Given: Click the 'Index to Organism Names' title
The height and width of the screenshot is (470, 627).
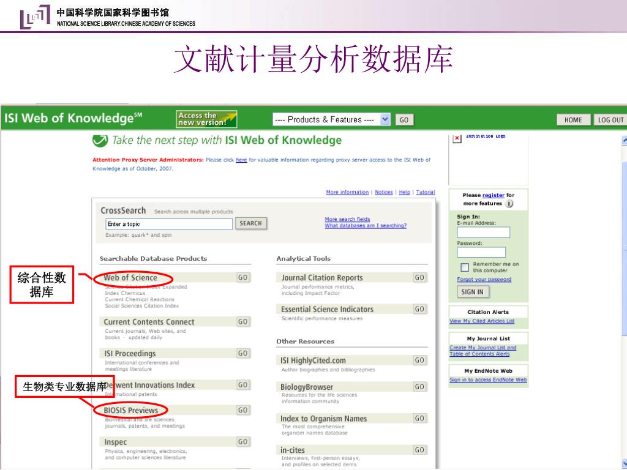Looking at the screenshot, I should (x=323, y=419).
